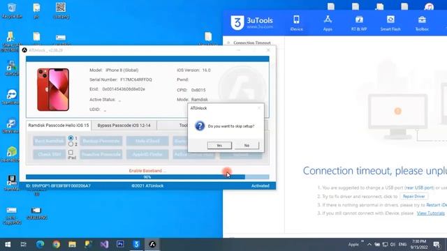Screen dimensions: 447x251
Task: Click the rear USB port link in 3uTools
Action: 419,188
